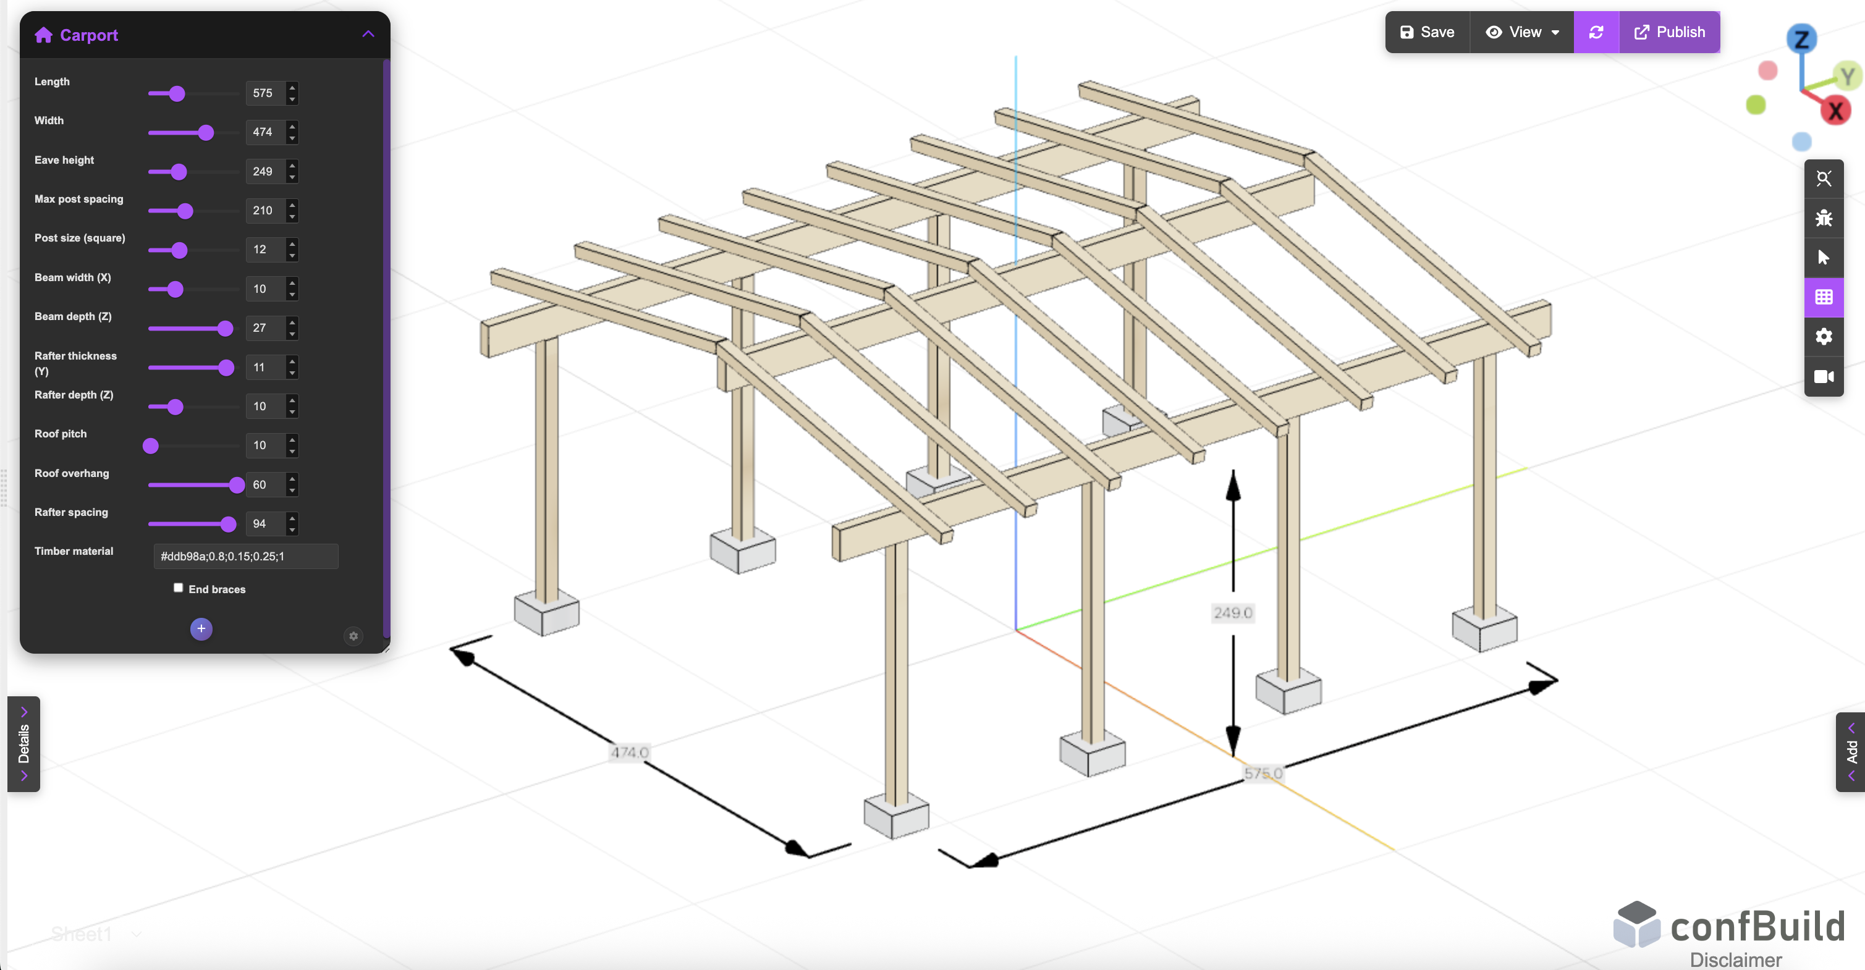
Task: Enable the End braces checkbox
Action: tap(177, 588)
